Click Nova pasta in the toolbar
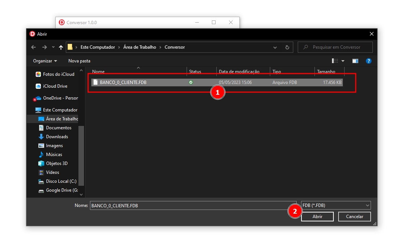The image size is (394, 240). pyautogui.click(x=79, y=61)
